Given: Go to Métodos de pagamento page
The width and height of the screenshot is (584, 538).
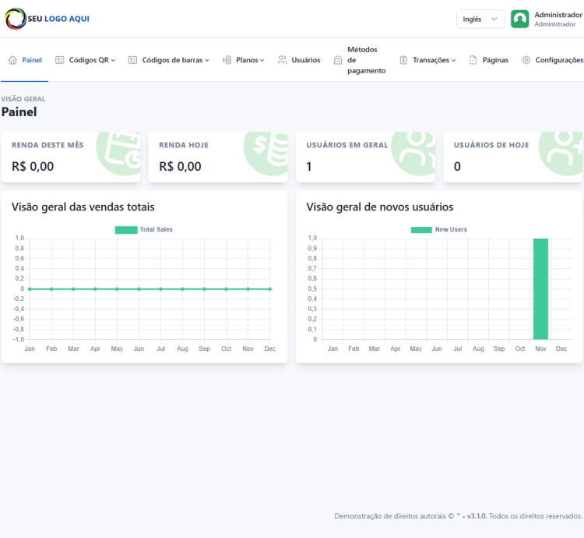Looking at the screenshot, I should tap(366, 60).
